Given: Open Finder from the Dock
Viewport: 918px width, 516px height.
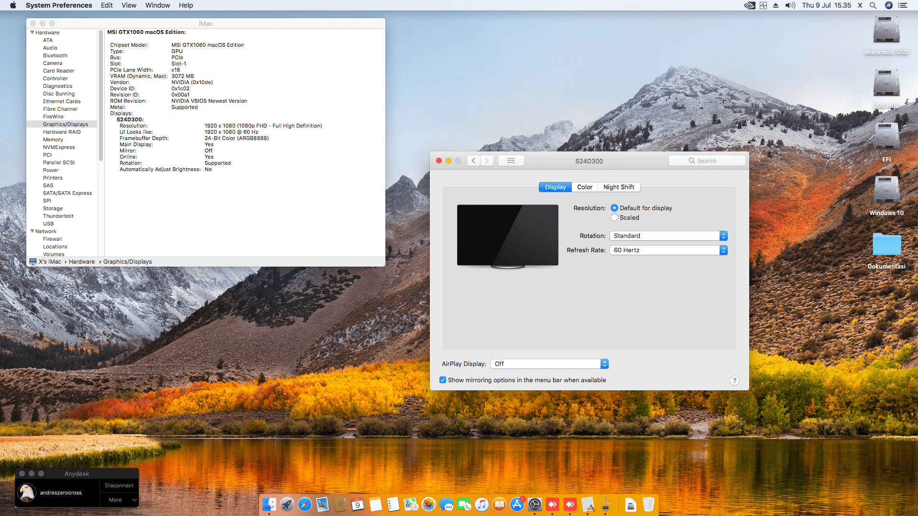Looking at the screenshot, I should click(x=269, y=504).
